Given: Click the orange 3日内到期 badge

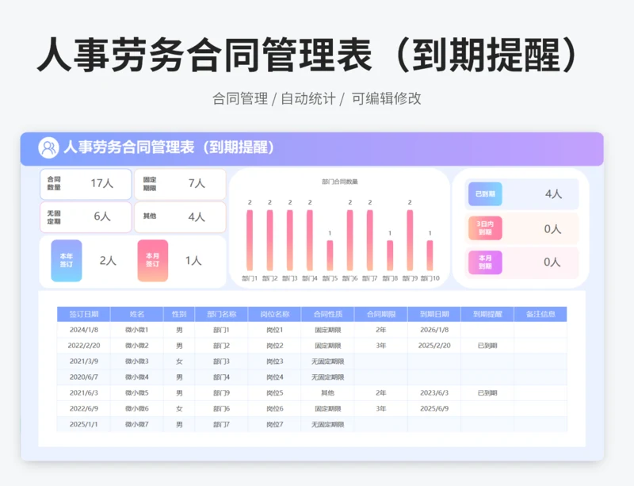Looking at the screenshot, I should pos(485,228).
